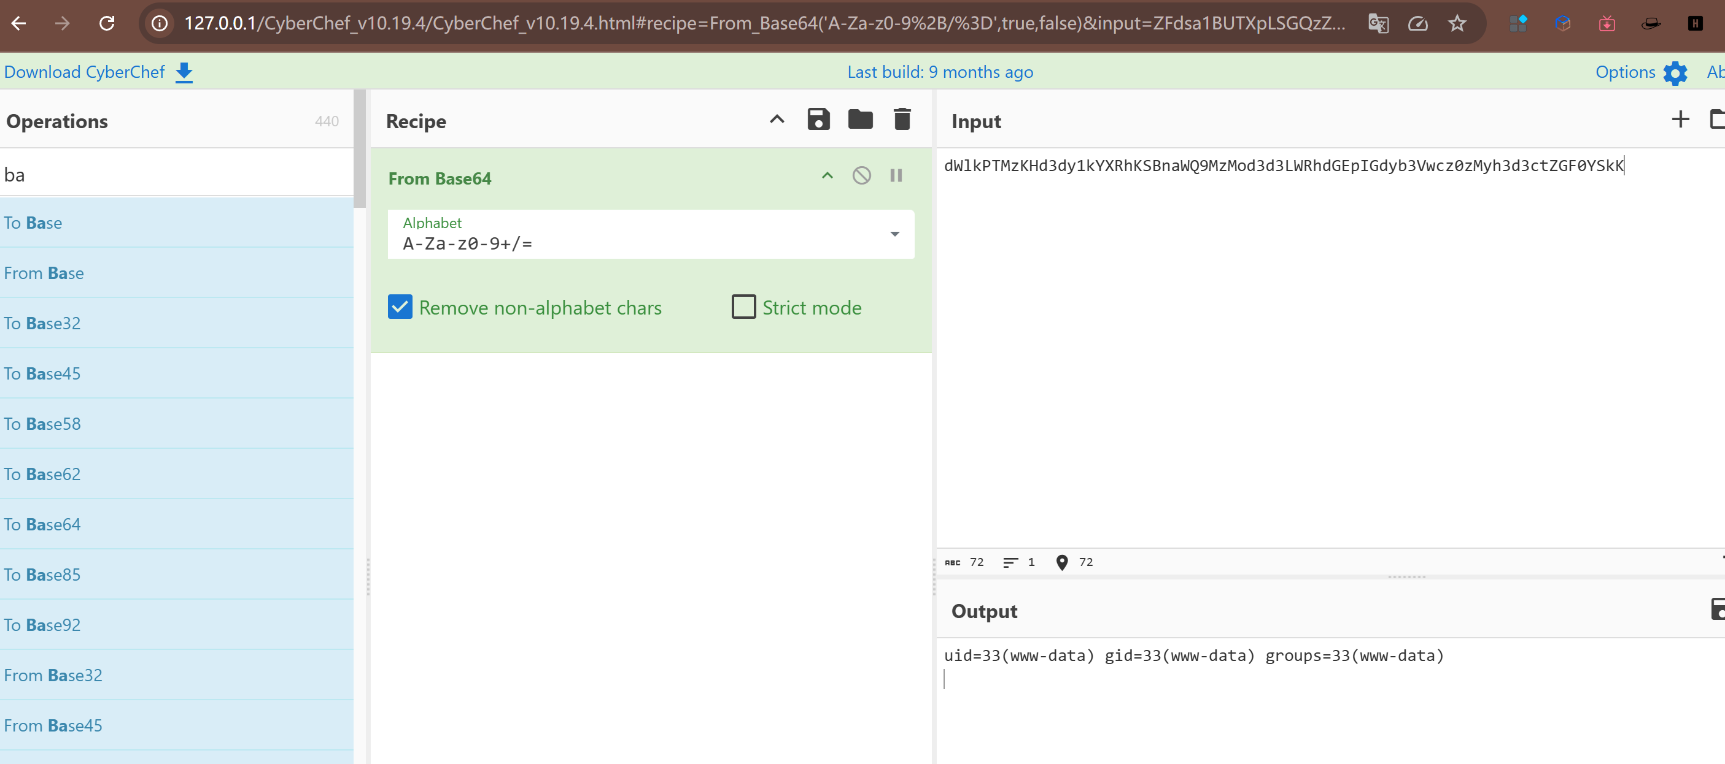Click the browser address bar URL

click(765, 23)
